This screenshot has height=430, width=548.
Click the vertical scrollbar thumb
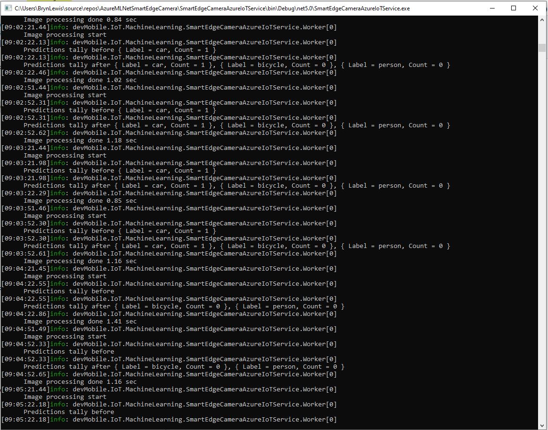click(x=543, y=48)
